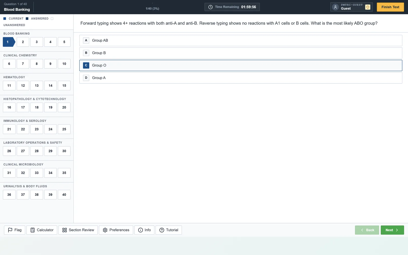408x255 pixels.
Task: Click the Back button
Action: (367, 230)
